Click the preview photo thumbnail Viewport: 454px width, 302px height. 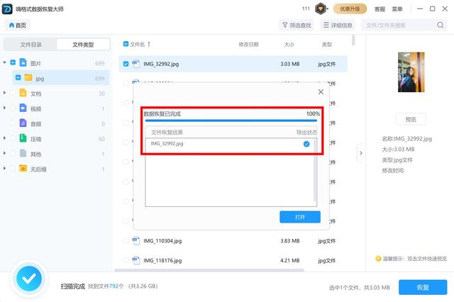tap(411, 72)
